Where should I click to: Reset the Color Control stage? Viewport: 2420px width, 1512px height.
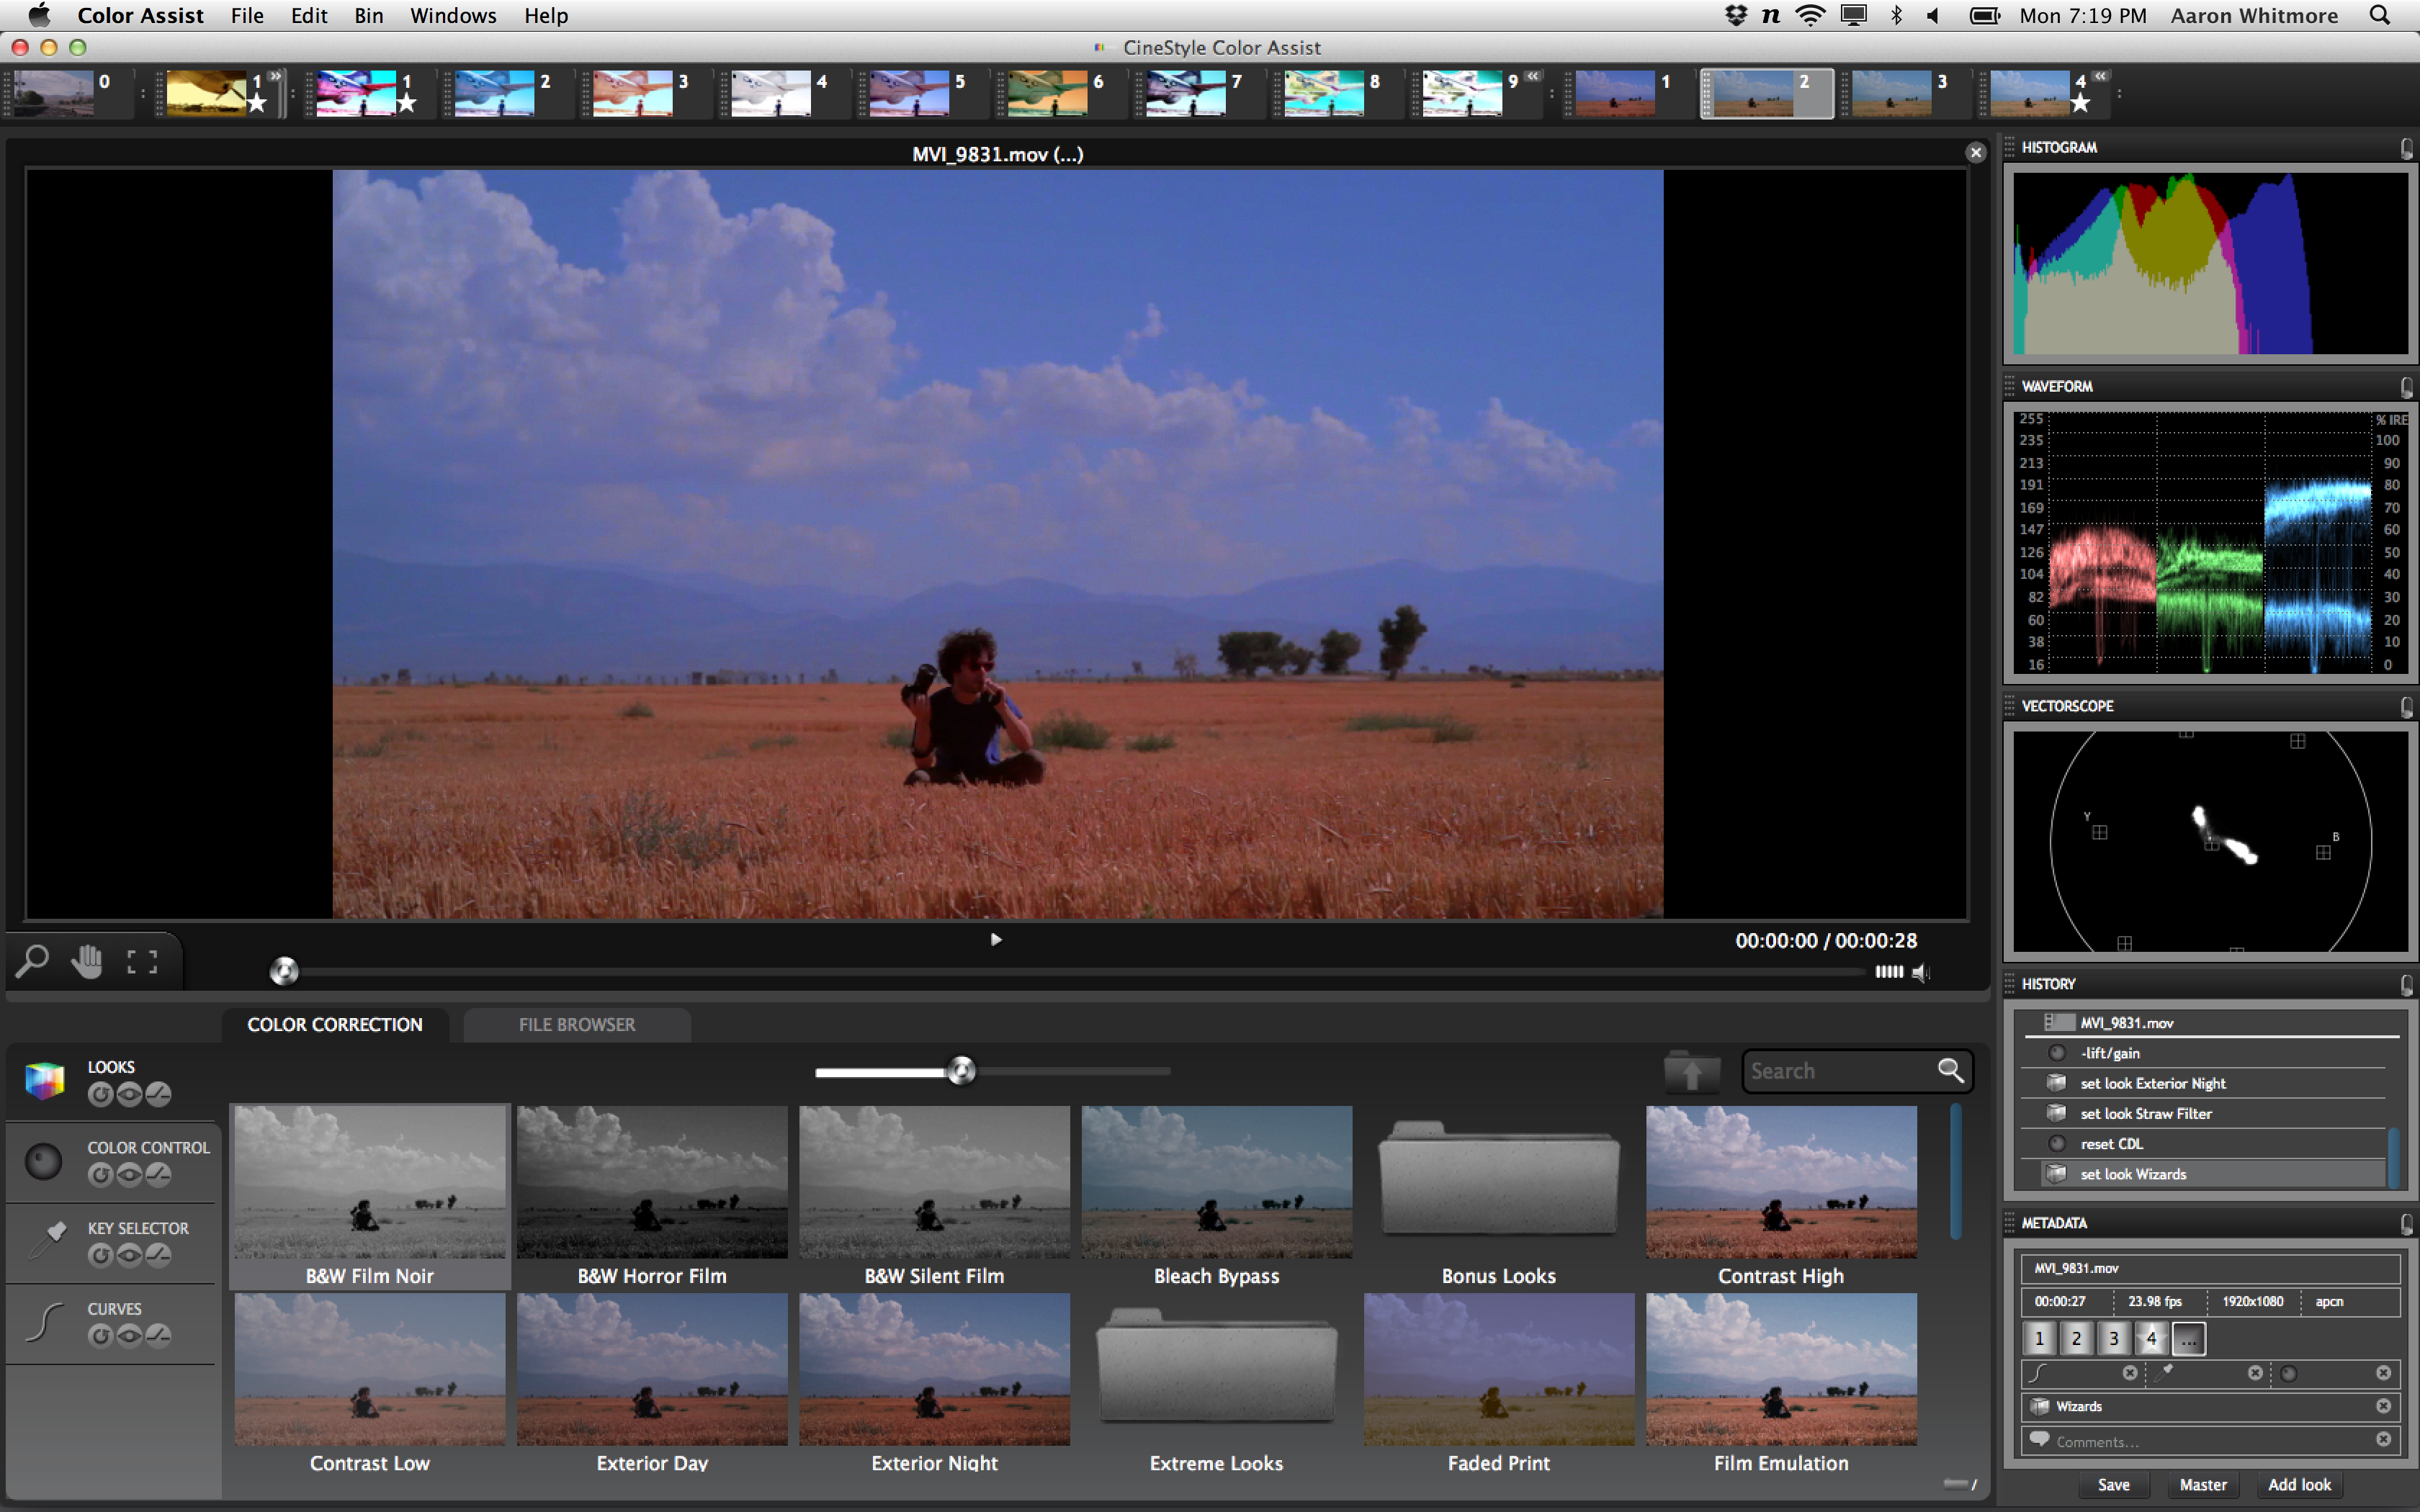(x=100, y=1175)
